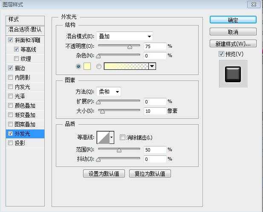Open the 斜面和浮雕 style settings

(x=28, y=40)
